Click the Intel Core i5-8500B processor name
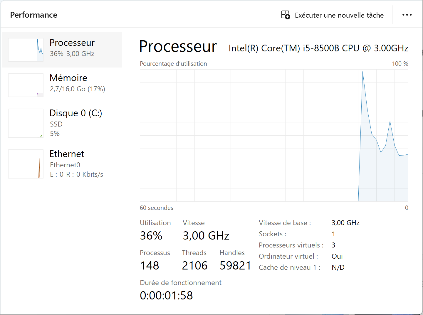 point(318,48)
